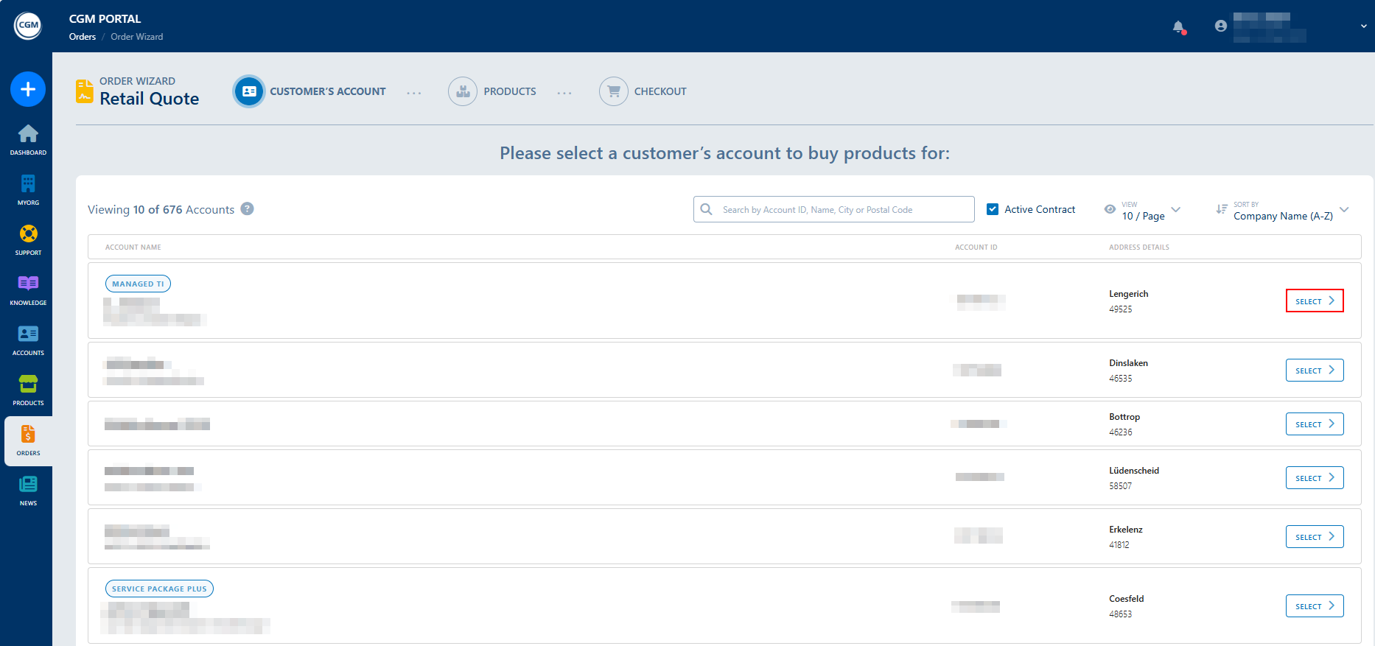Click the blue plus create button

[x=28, y=89]
